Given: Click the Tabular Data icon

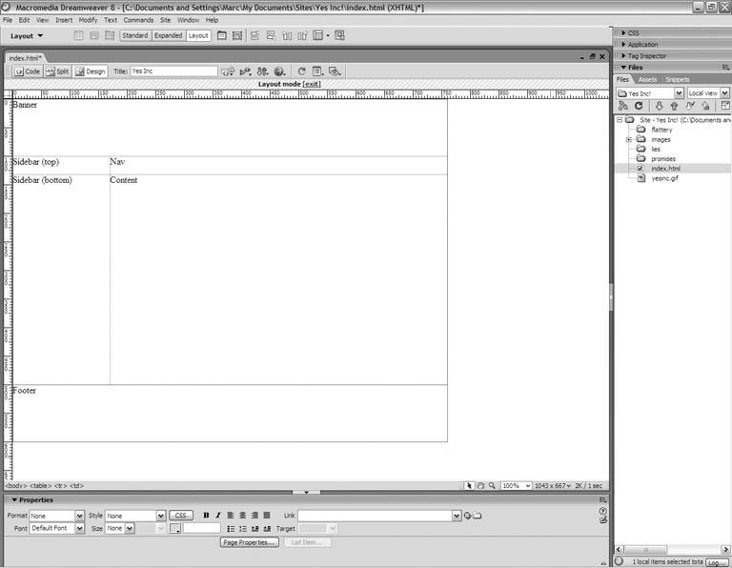Looking at the screenshot, I should pyautogui.click(x=339, y=35).
